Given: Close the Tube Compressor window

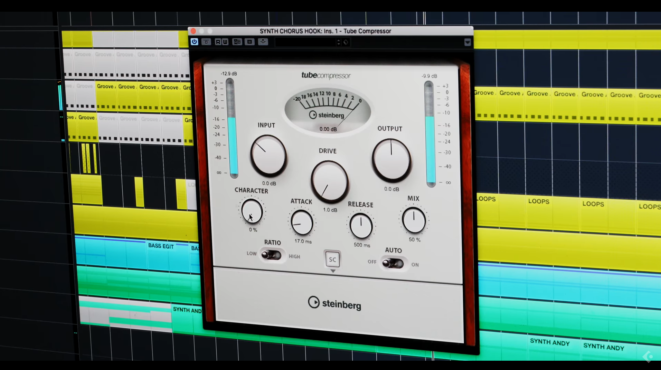Looking at the screenshot, I should pos(193,31).
